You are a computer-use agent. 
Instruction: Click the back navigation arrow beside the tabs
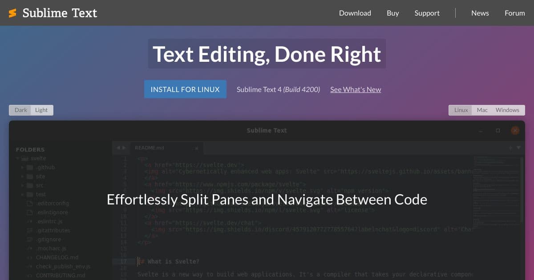click(118, 148)
